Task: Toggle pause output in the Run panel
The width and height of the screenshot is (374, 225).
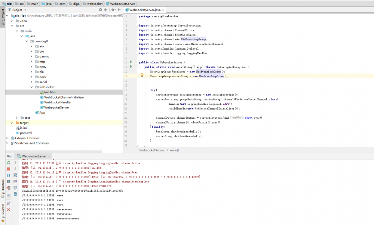Action: click(8, 175)
